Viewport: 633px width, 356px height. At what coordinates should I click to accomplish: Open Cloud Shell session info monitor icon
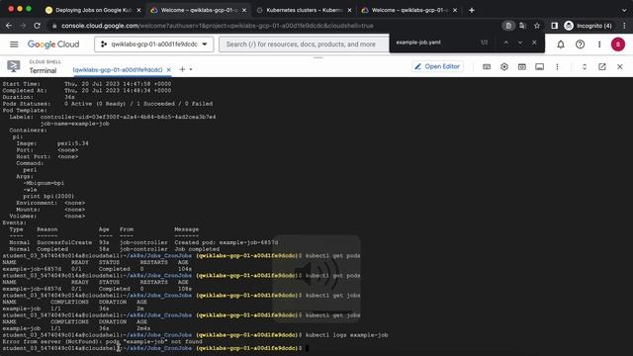point(539,67)
